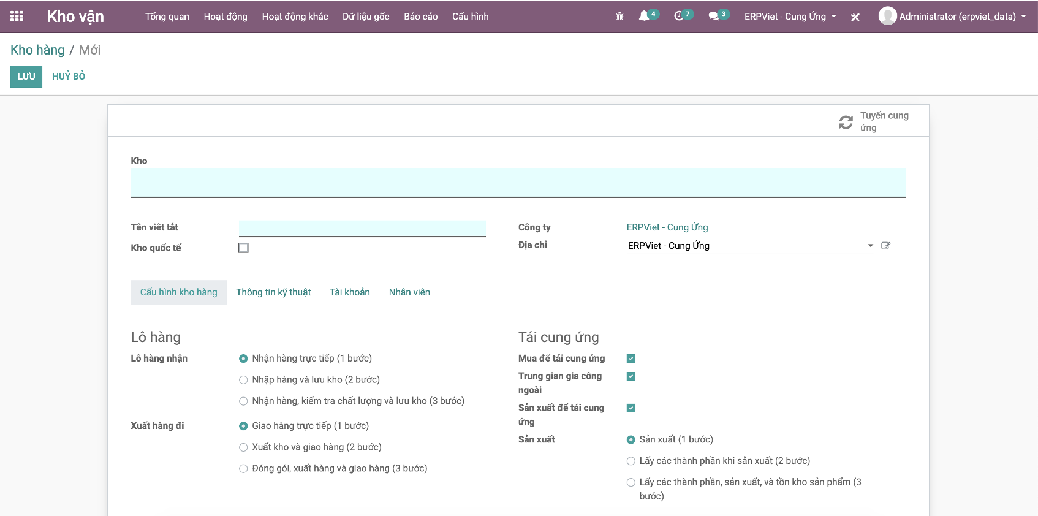The image size is (1038, 516).
Task: Open the apps grid menu icon
Action: (x=17, y=17)
